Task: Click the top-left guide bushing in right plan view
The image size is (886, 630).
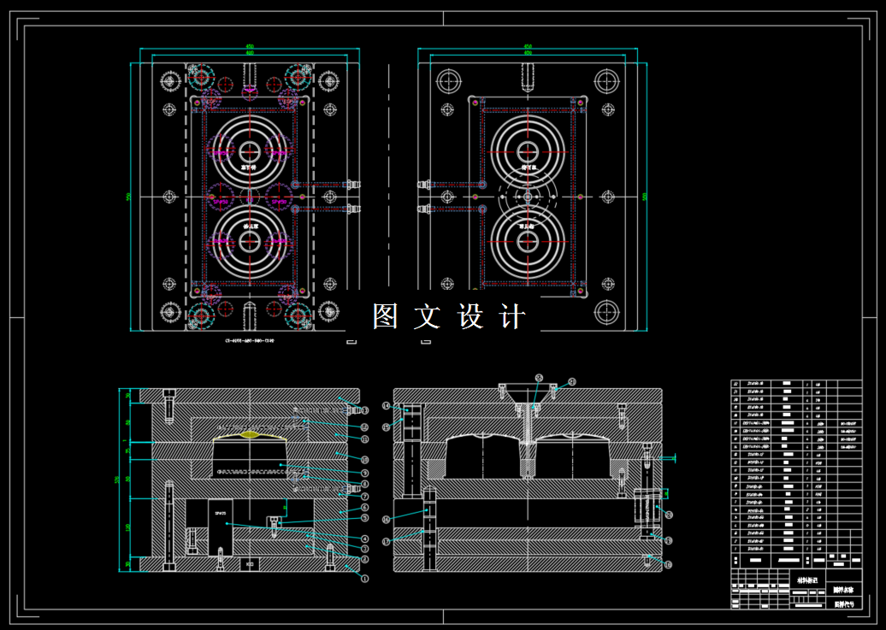Action: (x=449, y=81)
